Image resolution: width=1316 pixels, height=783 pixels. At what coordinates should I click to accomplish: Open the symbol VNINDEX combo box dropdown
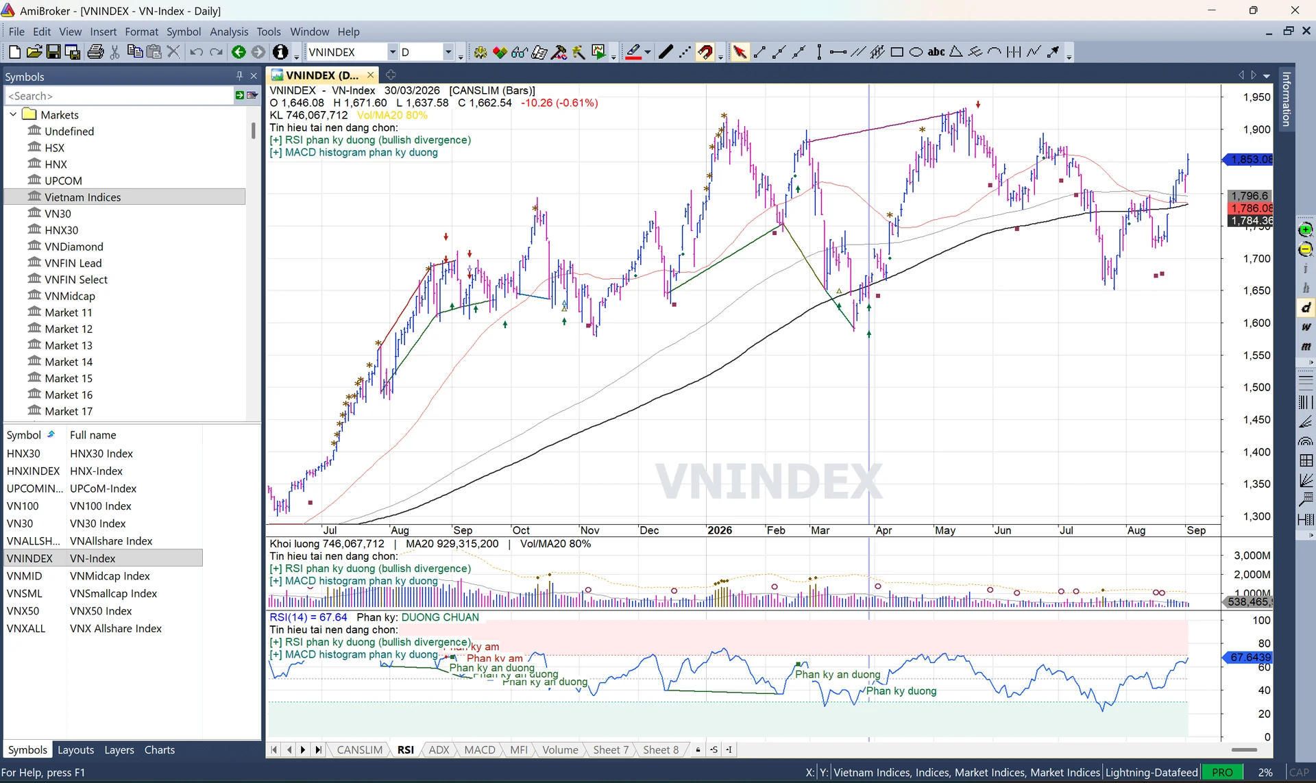pyautogui.click(x=392, y=52)
